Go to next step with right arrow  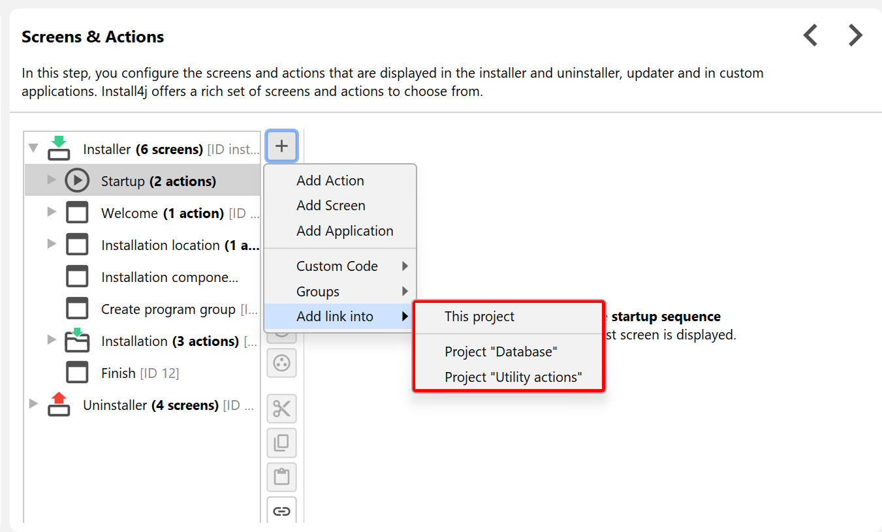(x=855, y=35)
